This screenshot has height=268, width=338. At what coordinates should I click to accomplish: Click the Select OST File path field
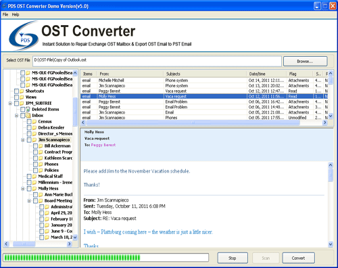coord(157,61)
